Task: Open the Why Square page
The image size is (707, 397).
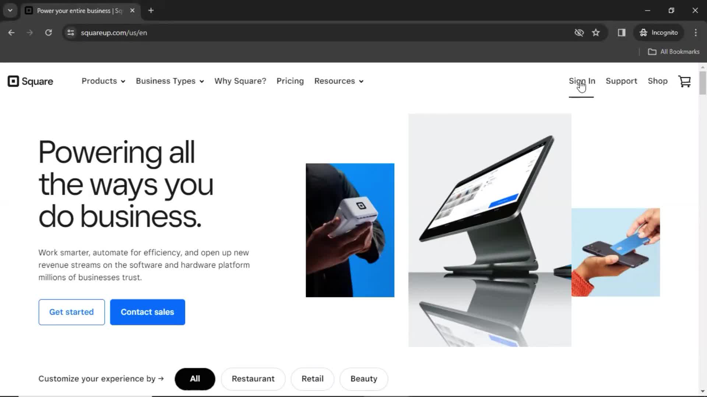Action: [x=240, y=81]
